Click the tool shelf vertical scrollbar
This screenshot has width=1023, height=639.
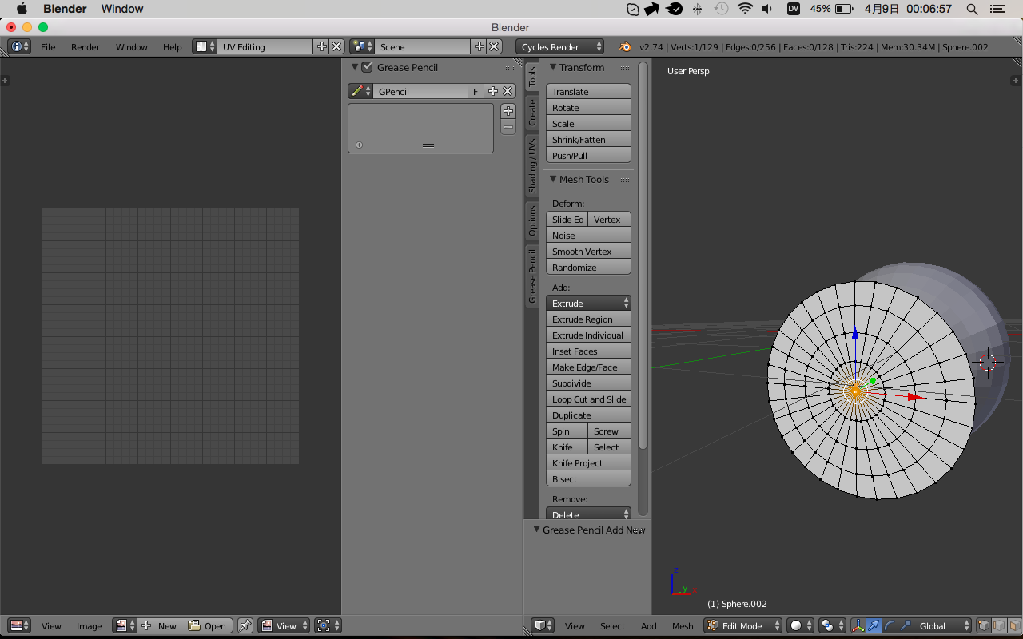coord(643,256)
